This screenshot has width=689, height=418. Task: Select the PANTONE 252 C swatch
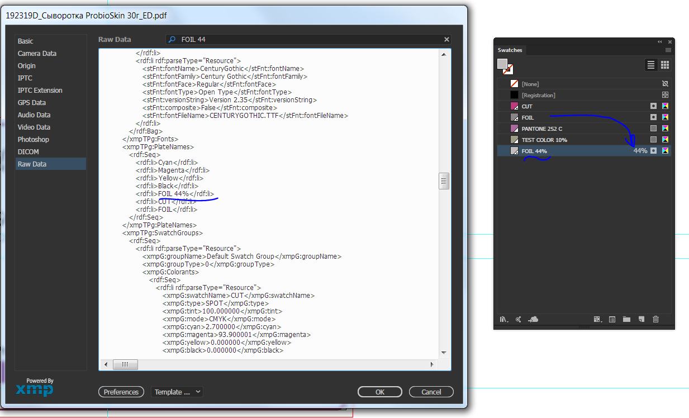click(x=584, y=129)
